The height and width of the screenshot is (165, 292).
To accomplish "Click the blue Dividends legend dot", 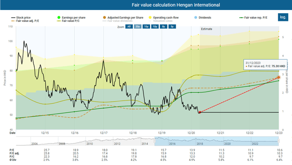I will (196, 17).
